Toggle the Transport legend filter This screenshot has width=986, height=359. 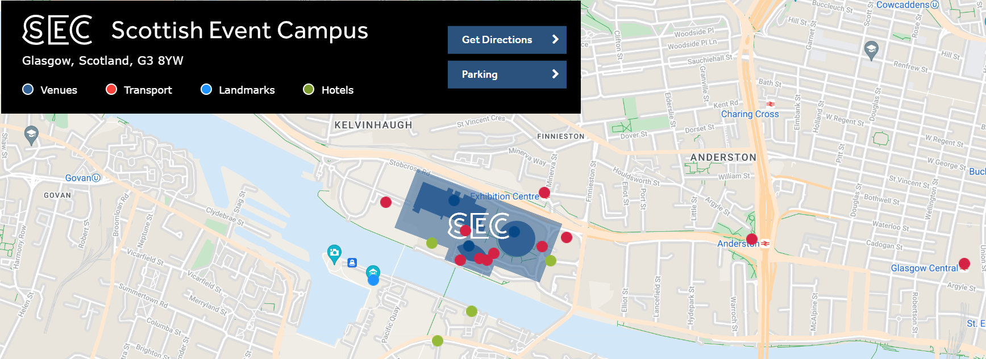tap(139, 90)
